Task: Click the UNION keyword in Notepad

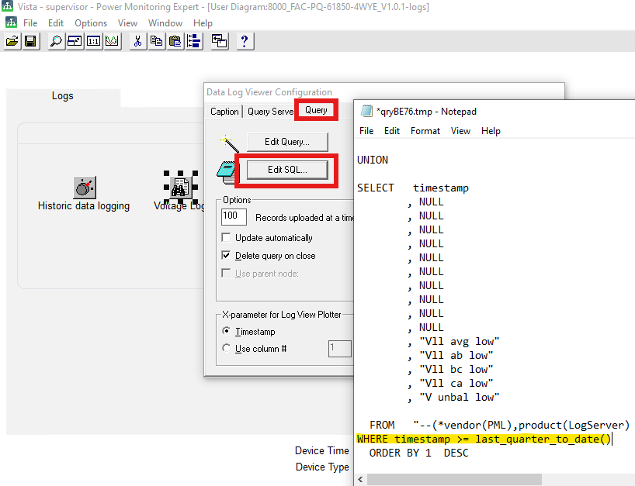Action: 373,160
